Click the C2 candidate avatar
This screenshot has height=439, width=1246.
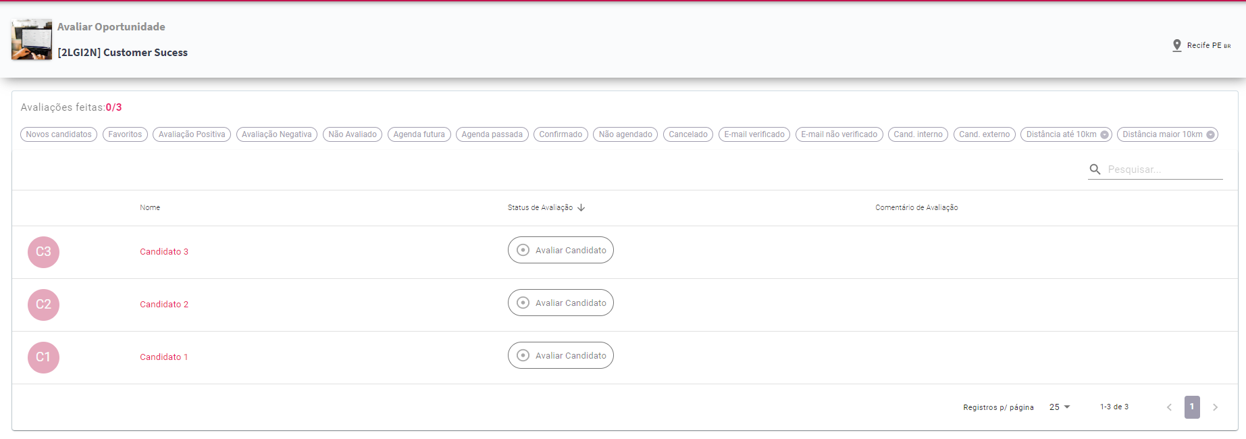[43, 305]
